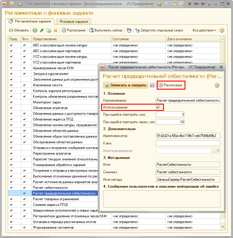Click the star Favorites icon in title bar

click(20, 4)
